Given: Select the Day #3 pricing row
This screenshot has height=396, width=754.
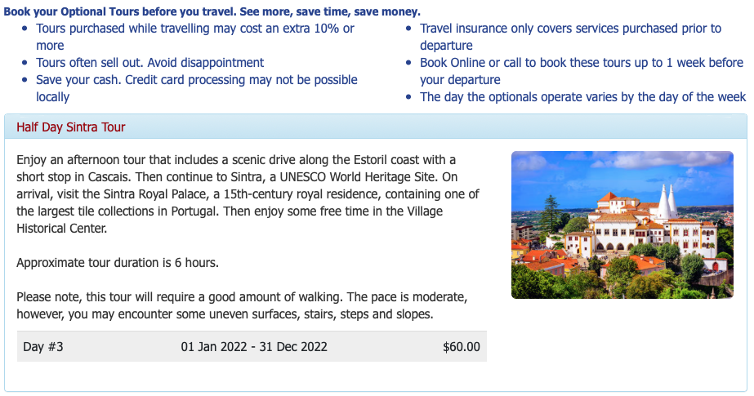Looking at the screenshot, I should [252, 346].
